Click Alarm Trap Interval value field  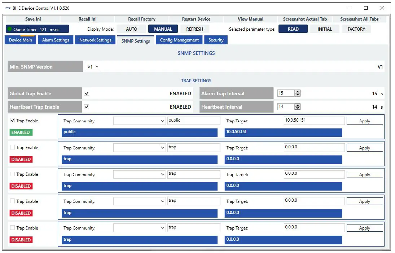286,93
